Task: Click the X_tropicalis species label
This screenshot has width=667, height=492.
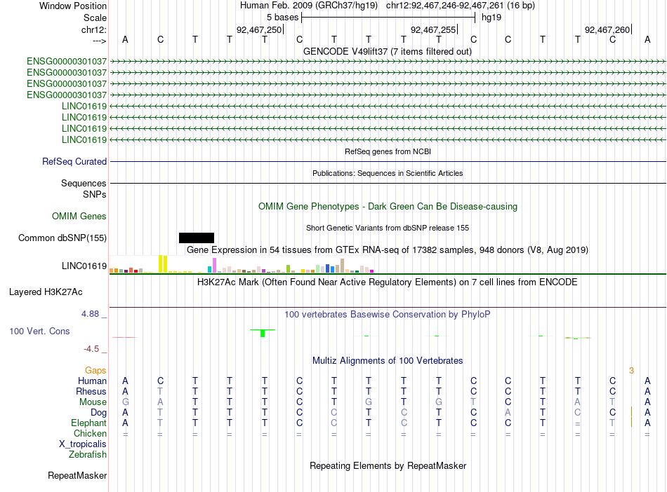Action: coord(83,444)
